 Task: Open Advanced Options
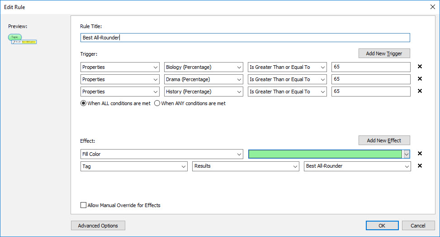tap(98, 226)
